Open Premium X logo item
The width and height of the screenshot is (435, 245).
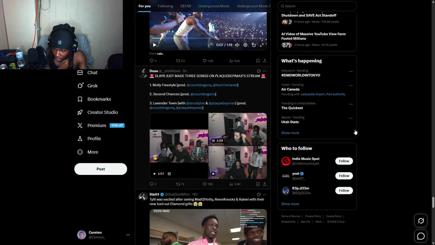pyautogui.click(x=80, y=125)
